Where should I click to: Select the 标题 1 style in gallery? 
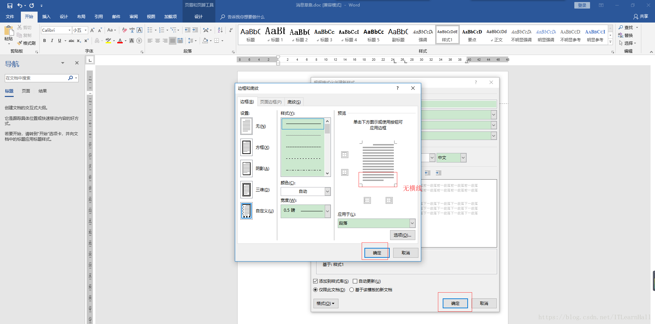(x=275, y=35)
